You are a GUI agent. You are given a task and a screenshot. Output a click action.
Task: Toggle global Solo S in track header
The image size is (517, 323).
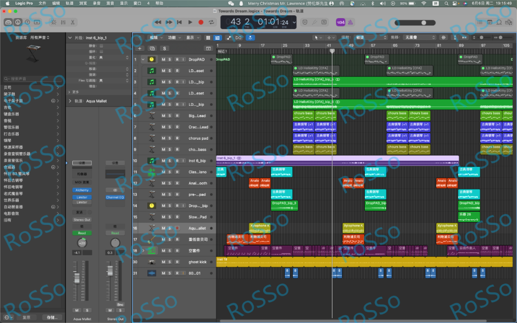coord(165,48)
